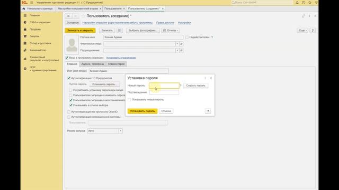Viewport: 339px width, 190px height.
Task: Open Физическое лицо record icon
Action: pos(181,44)
